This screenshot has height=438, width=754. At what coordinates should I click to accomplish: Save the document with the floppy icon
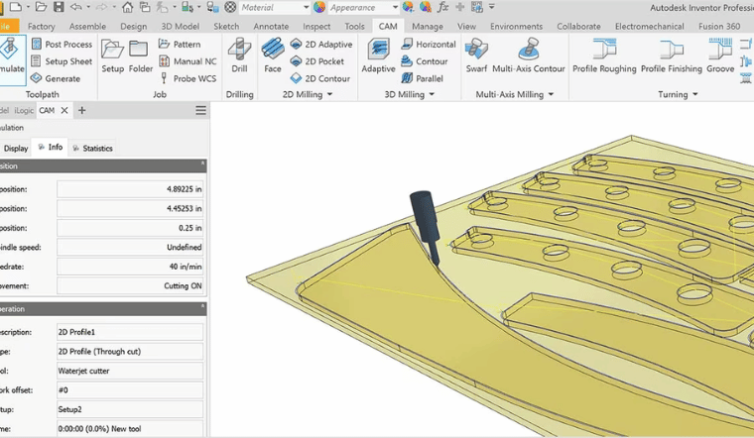pos(59,7)
